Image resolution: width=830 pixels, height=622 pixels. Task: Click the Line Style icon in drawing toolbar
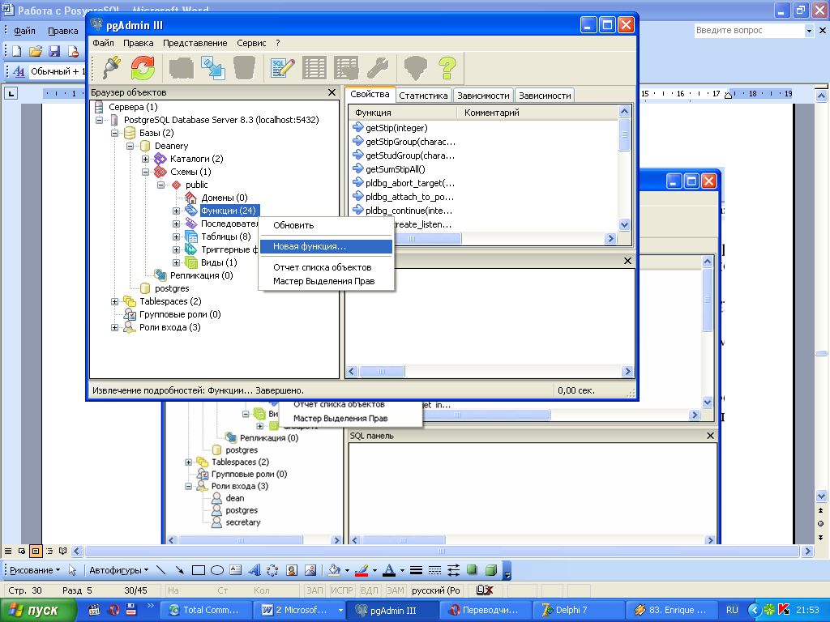pyautogui.click(x=416, y=570)
